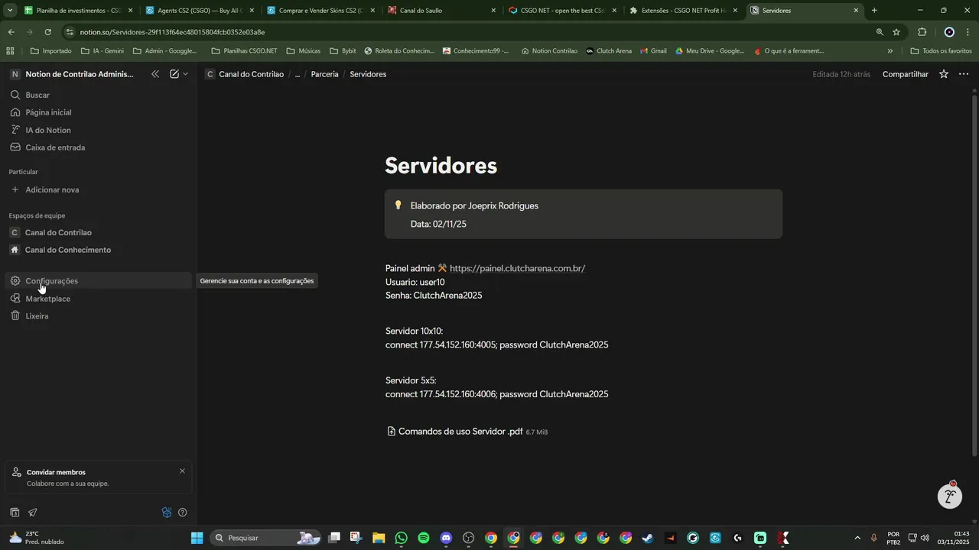Go to Página inicial in the sidebar
979x550 pixels.
98,112
